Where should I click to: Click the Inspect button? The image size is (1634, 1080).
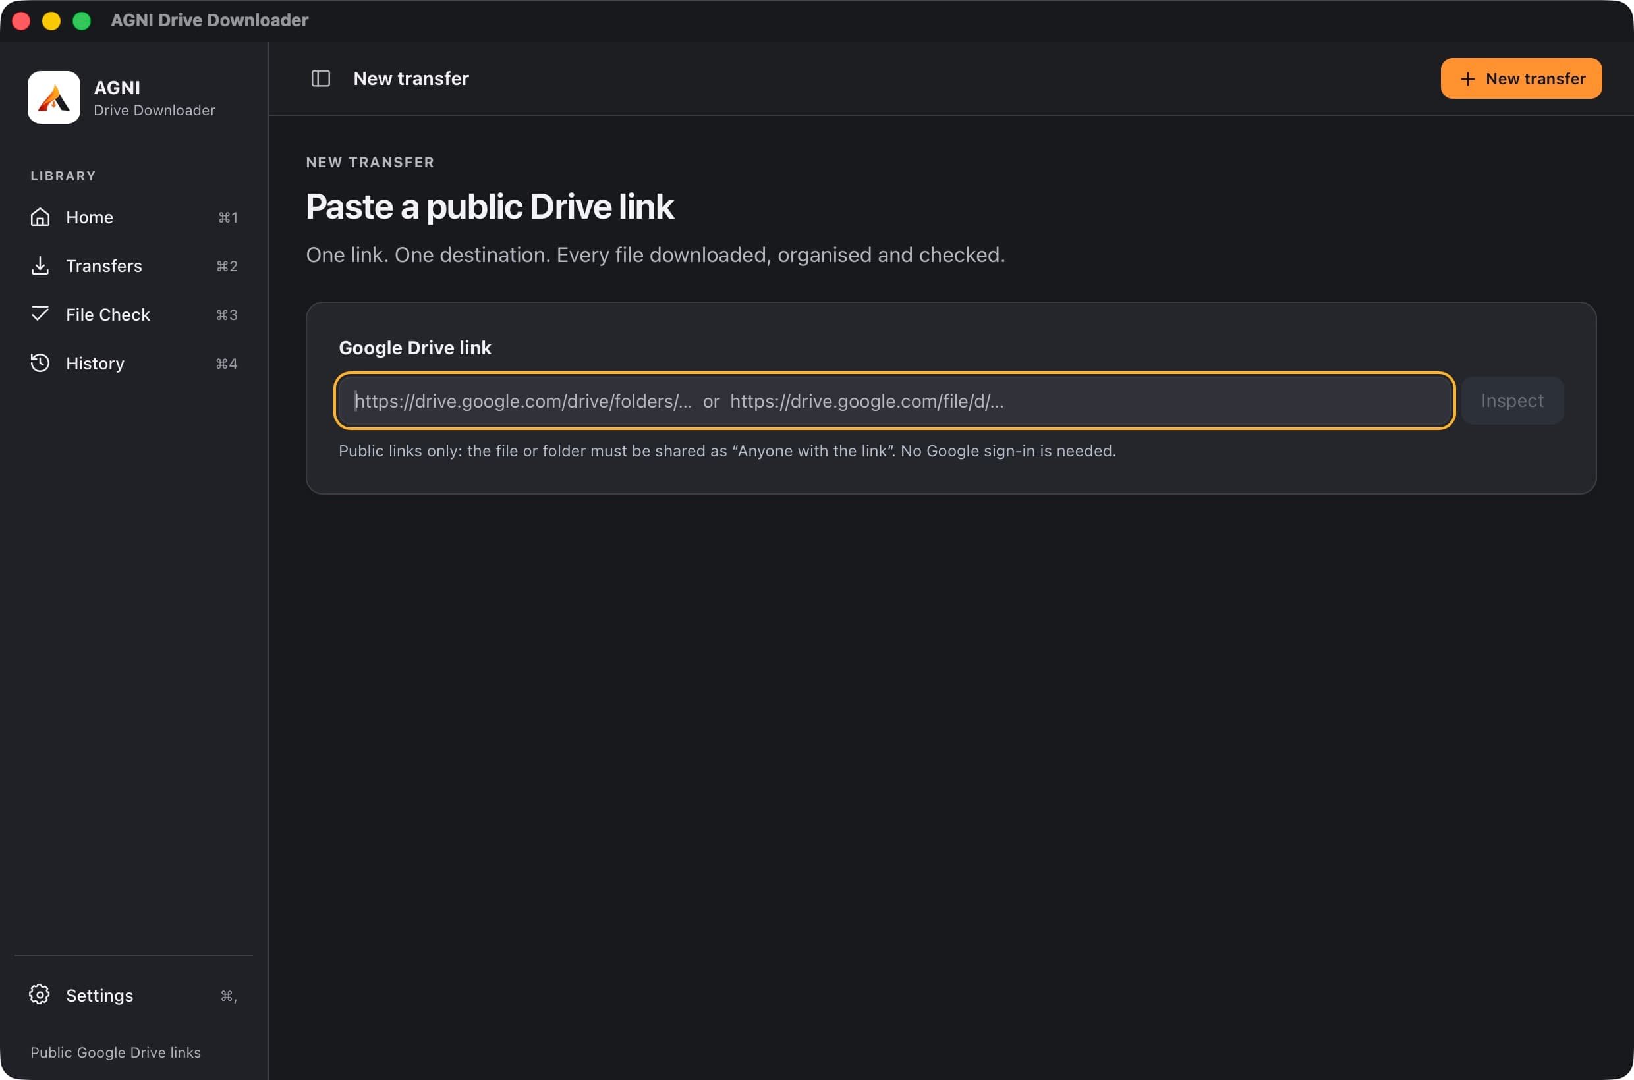click(1512, 401)
